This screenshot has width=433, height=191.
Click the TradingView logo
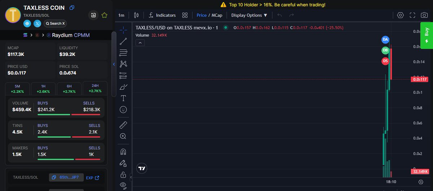click(x=142, y=168)
